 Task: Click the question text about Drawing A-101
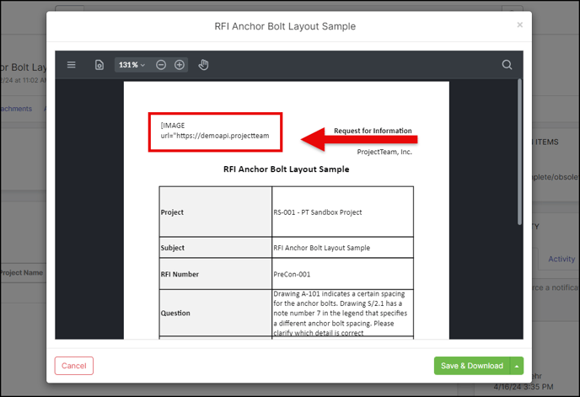[341, 313]
